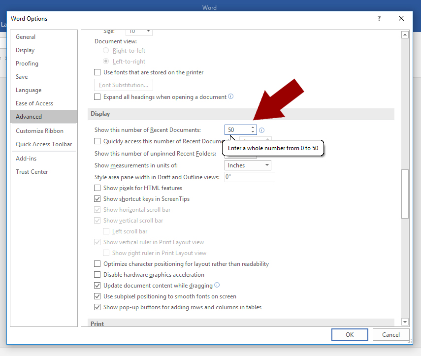
Task: Click the Print section heading
Action: (97, 324)
